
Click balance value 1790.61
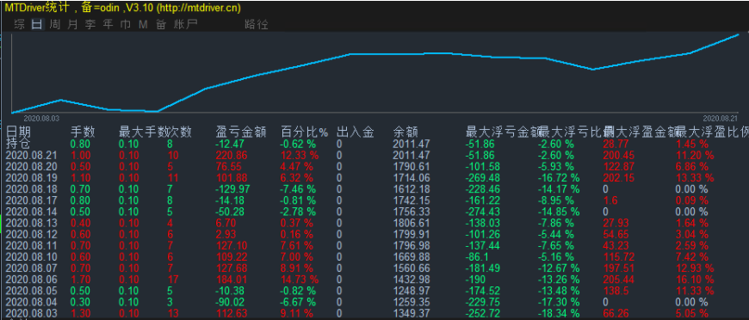click(x=412, y=167)
